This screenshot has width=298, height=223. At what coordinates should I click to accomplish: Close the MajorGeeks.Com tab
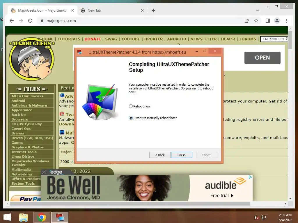(x=72, y=10)
